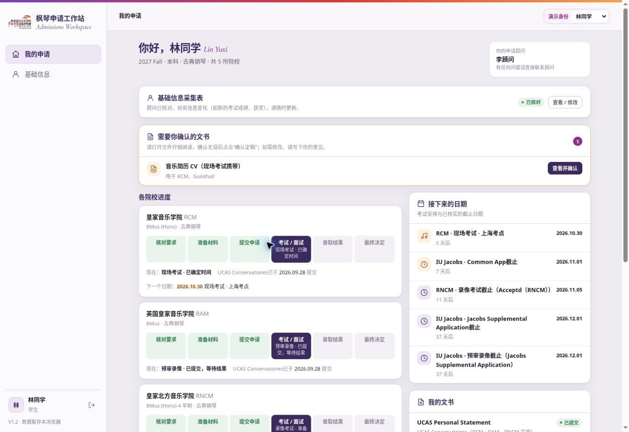This screenshot has width=629, height=432.
Task: Click RCM's 核对要求 stage step
Action: click(x=166, y=249)
